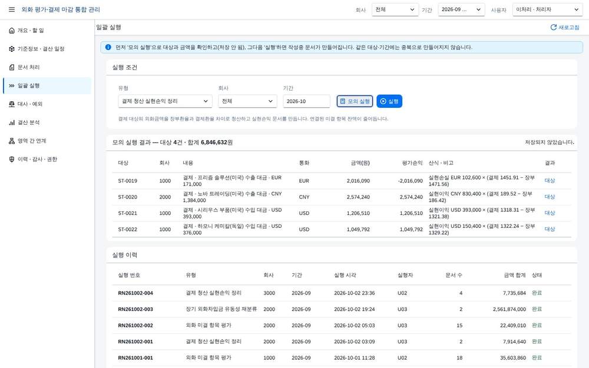The image size is (589, 368).
Task: Navigate to 영역 간 연계
Action: (47, 141)
